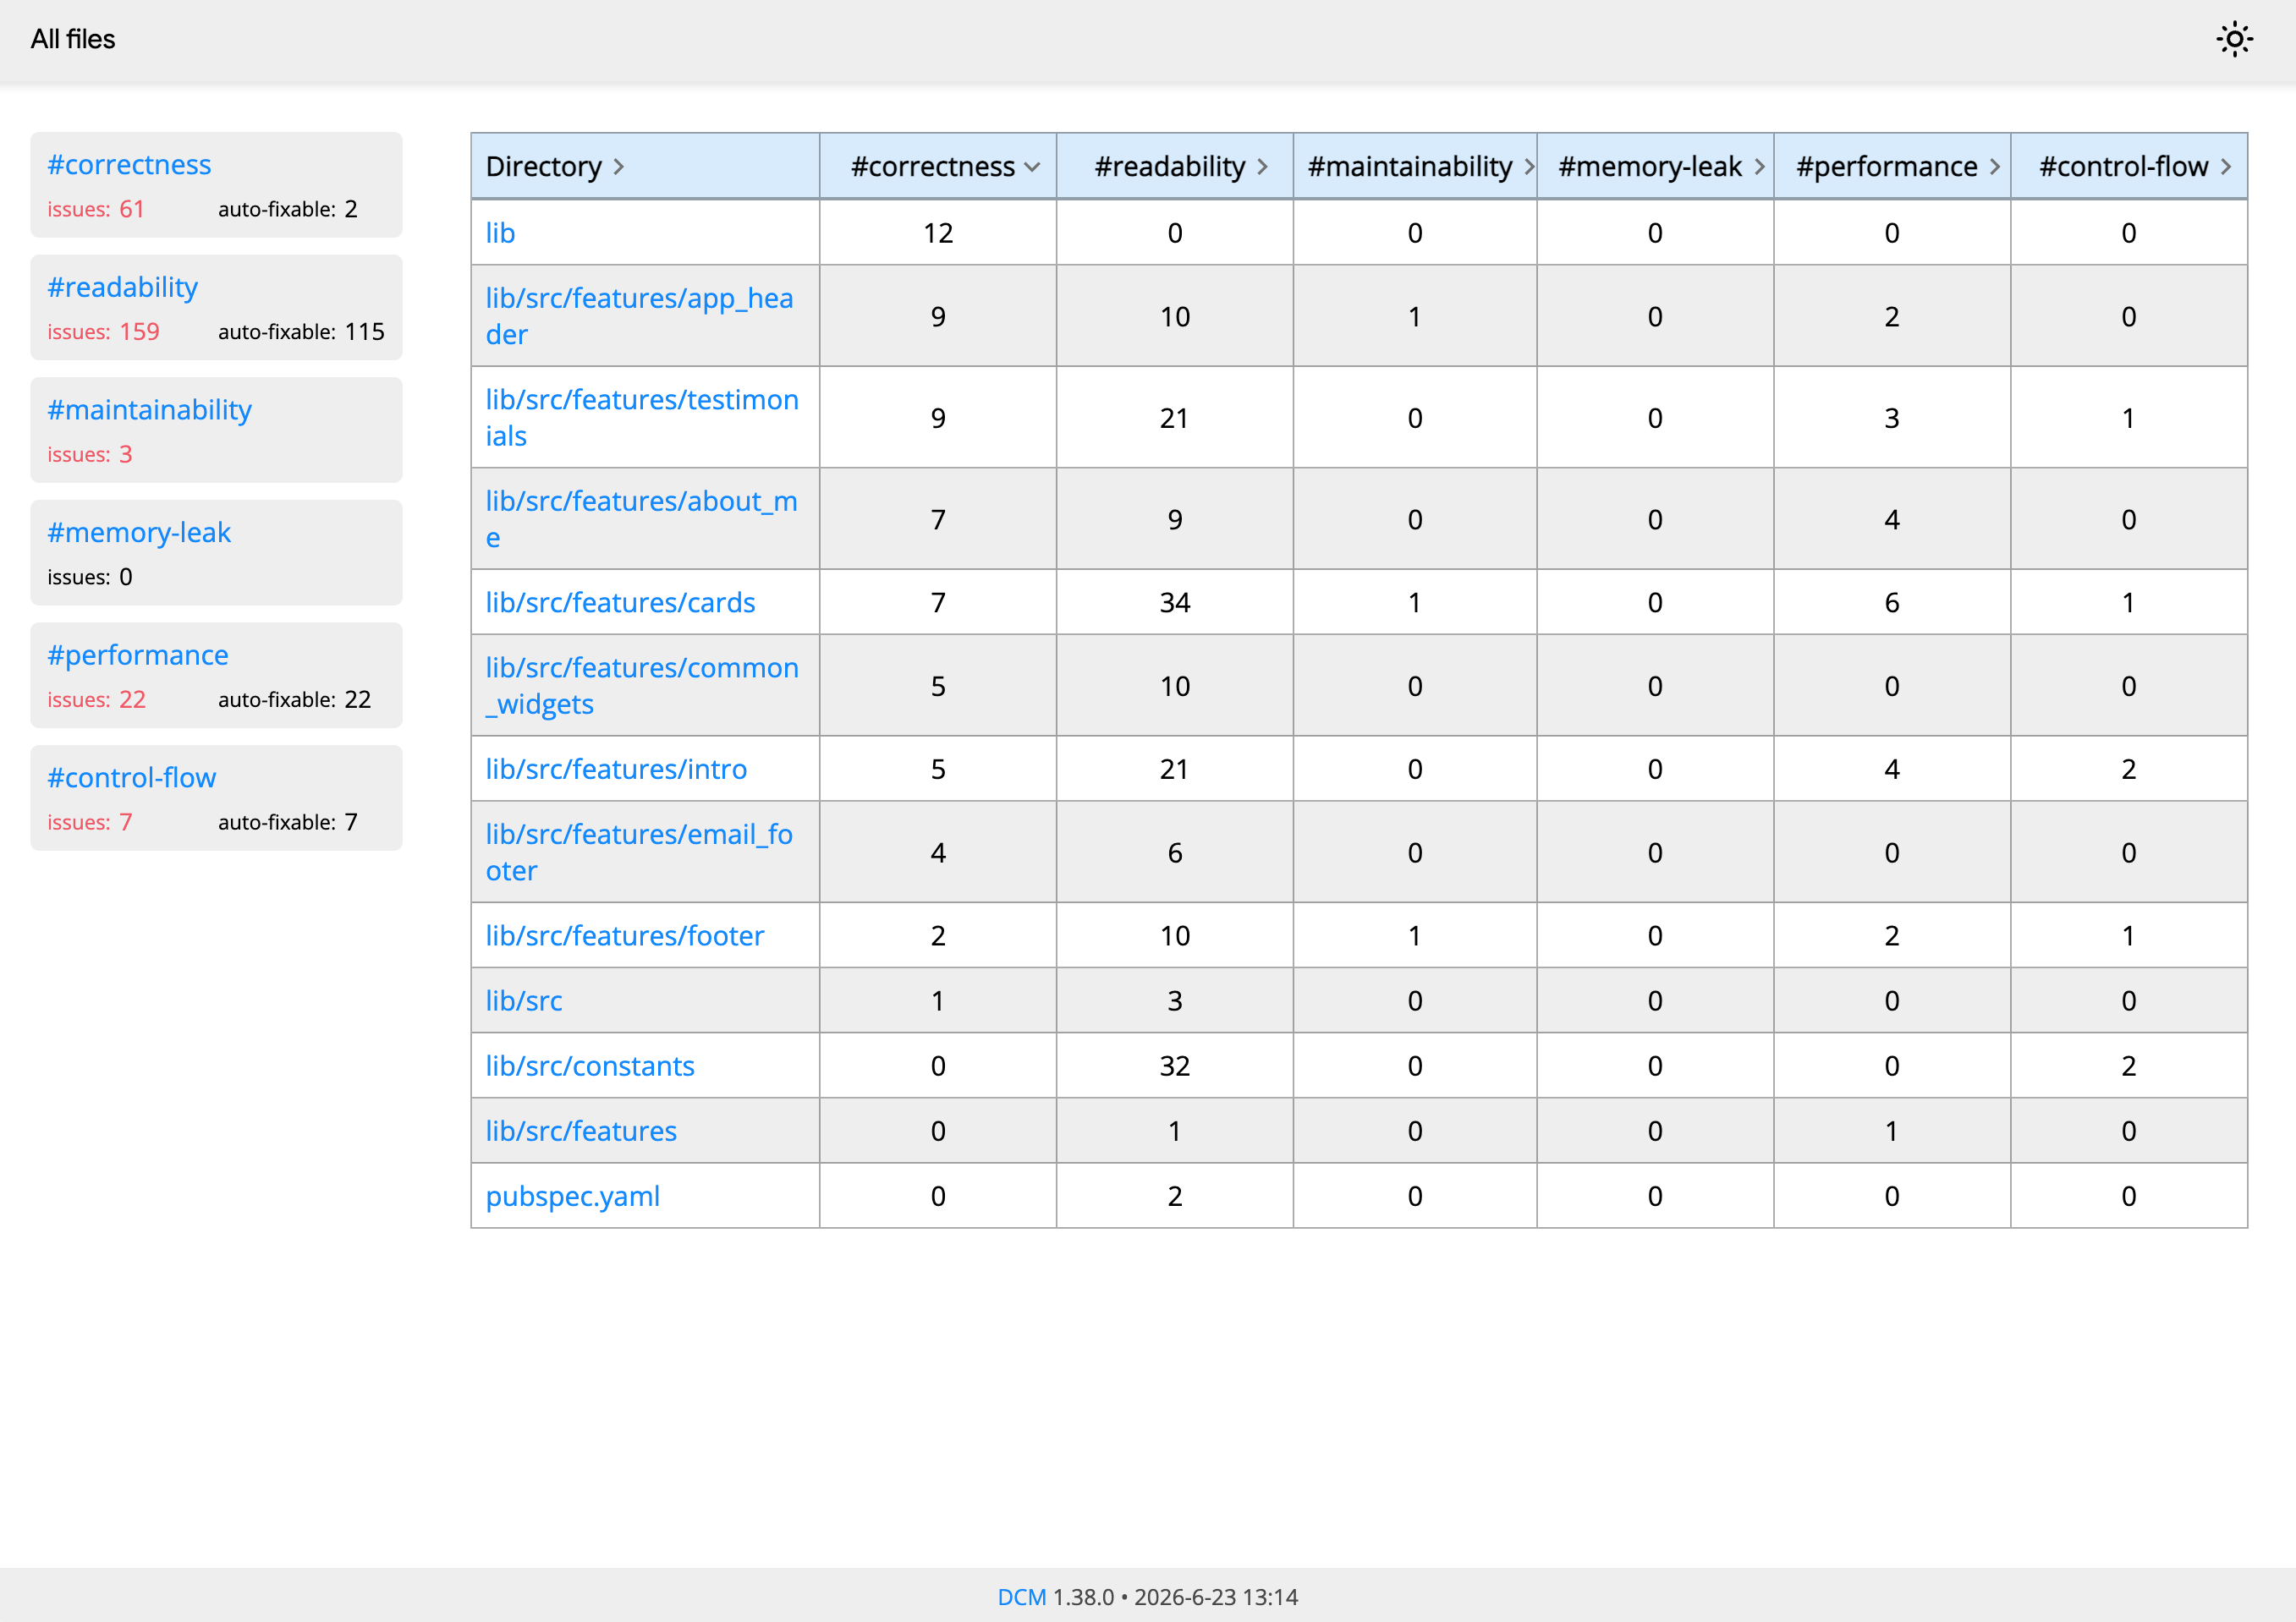Open the lib/src directory link
The width and height of the screenshot is (2296, 1622).
(524, 1000)
